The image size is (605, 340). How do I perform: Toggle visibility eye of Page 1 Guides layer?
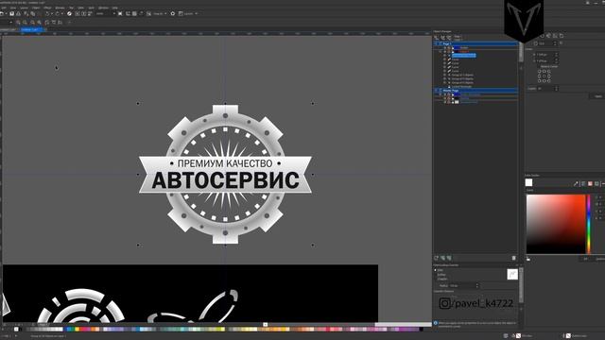click(x=445, y=48)
